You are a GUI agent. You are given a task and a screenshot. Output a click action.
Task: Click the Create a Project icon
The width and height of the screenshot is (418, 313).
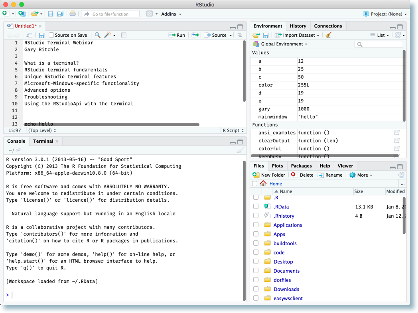click(x=22, y=14)
